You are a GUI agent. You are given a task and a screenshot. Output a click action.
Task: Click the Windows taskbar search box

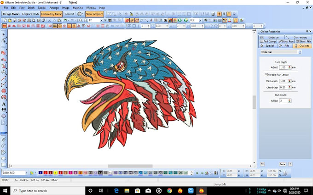coord(48,190)
